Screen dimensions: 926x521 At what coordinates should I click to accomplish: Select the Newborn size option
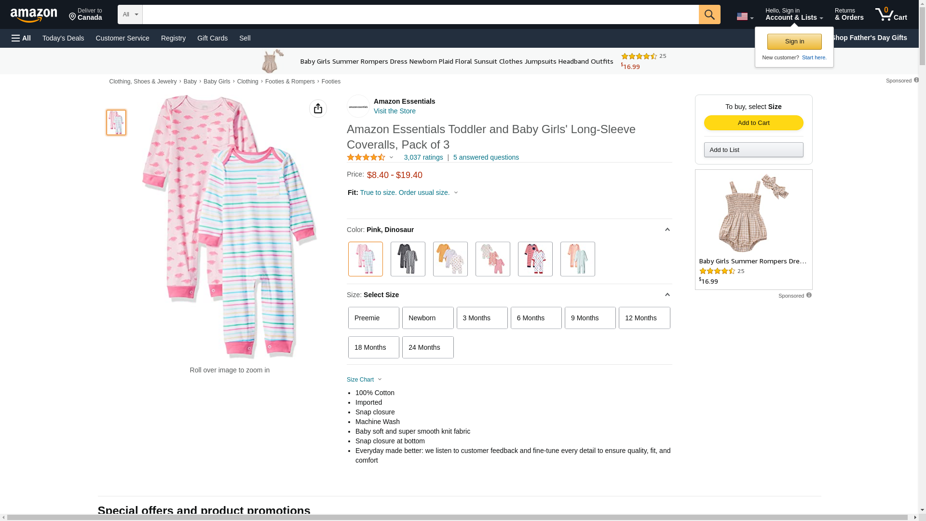428,318
